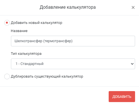This screenshot has height=106, width=139.
Task: Close the Добавление калькулятора dialog
Action: (x=133, y=7)
